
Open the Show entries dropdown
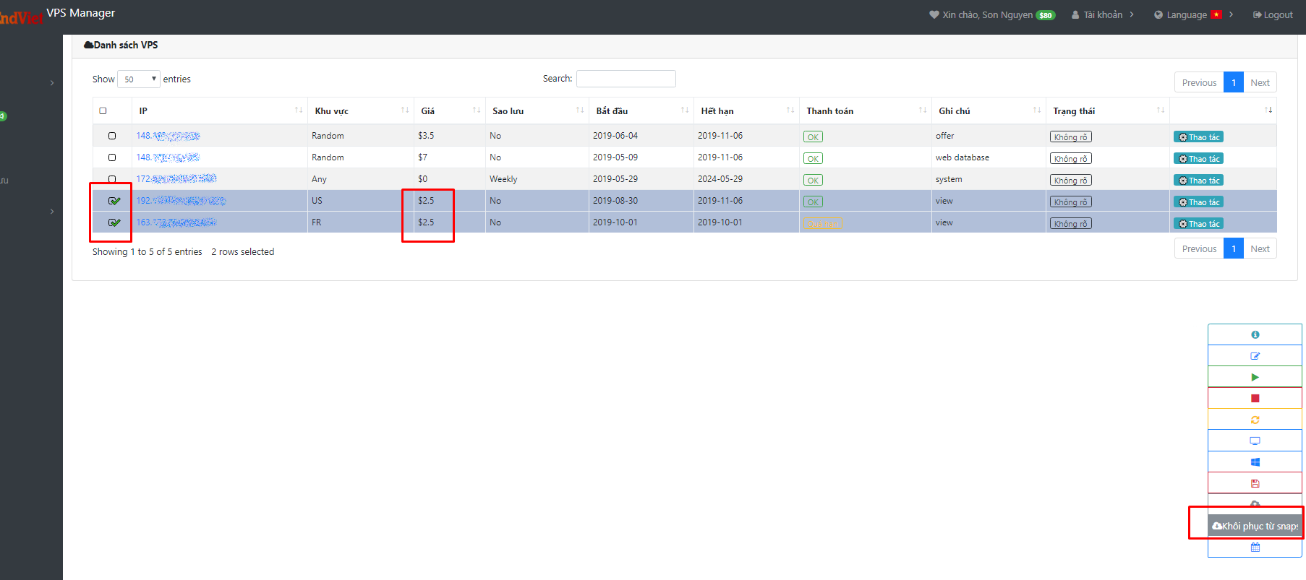(138, 79)
